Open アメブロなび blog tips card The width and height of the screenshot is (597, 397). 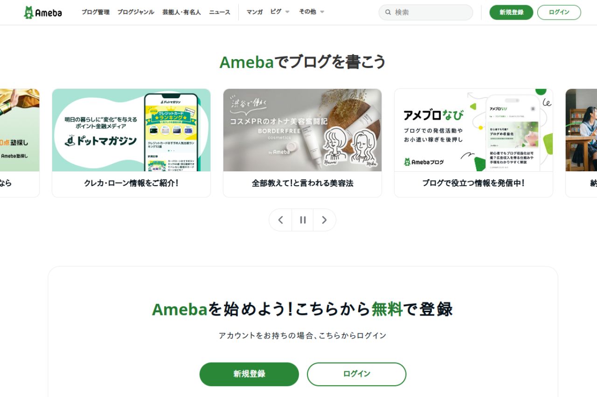(x=473, y=143)
